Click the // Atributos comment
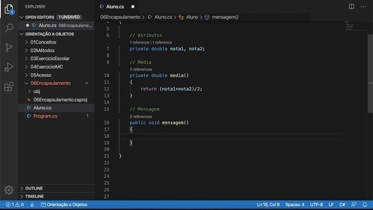 146,35
